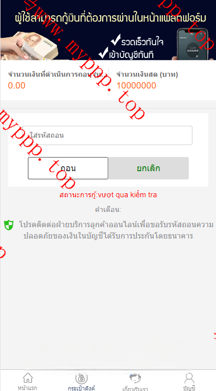This screenshot has height=391, width=216.
Task: Click the banner headline about ผู้ใช้สามารถกู้เงิน
Action: 110,18
